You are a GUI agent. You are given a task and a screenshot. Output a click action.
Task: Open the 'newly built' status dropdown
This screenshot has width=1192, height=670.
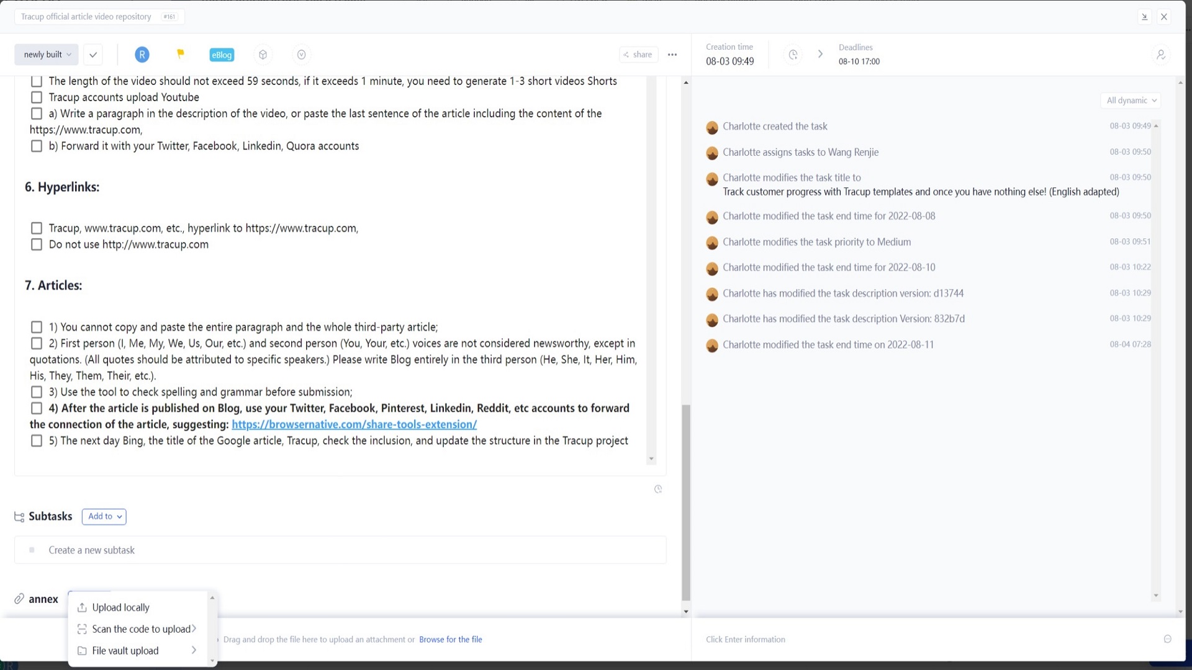point(47,55)
